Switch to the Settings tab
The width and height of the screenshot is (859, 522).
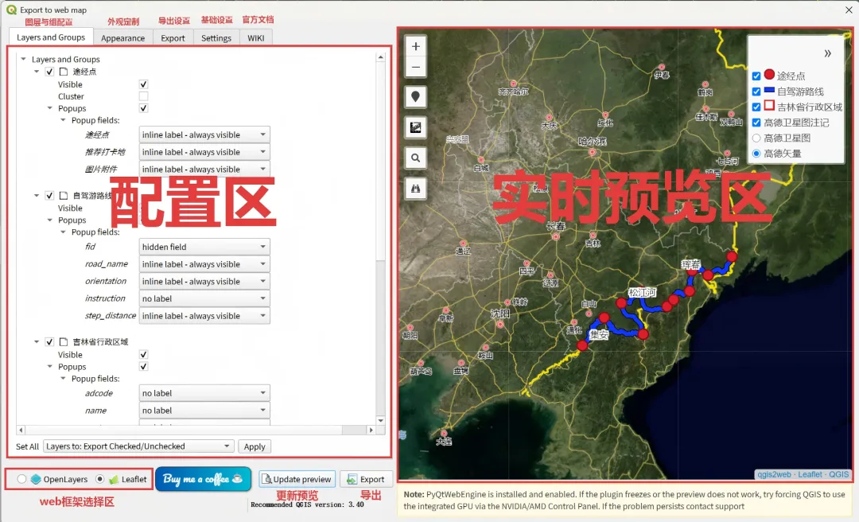[216, 38]
